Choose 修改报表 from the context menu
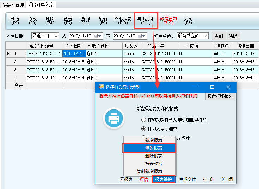Screen dimensions: 259x189 click(x=149, y=148)
